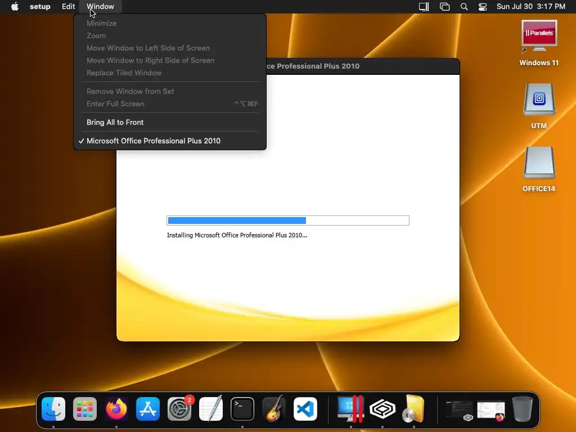Open Launchpad from the Dock
Image resolution: width=576 pixels, height=432 pixels.
click(x=85, y=408)
